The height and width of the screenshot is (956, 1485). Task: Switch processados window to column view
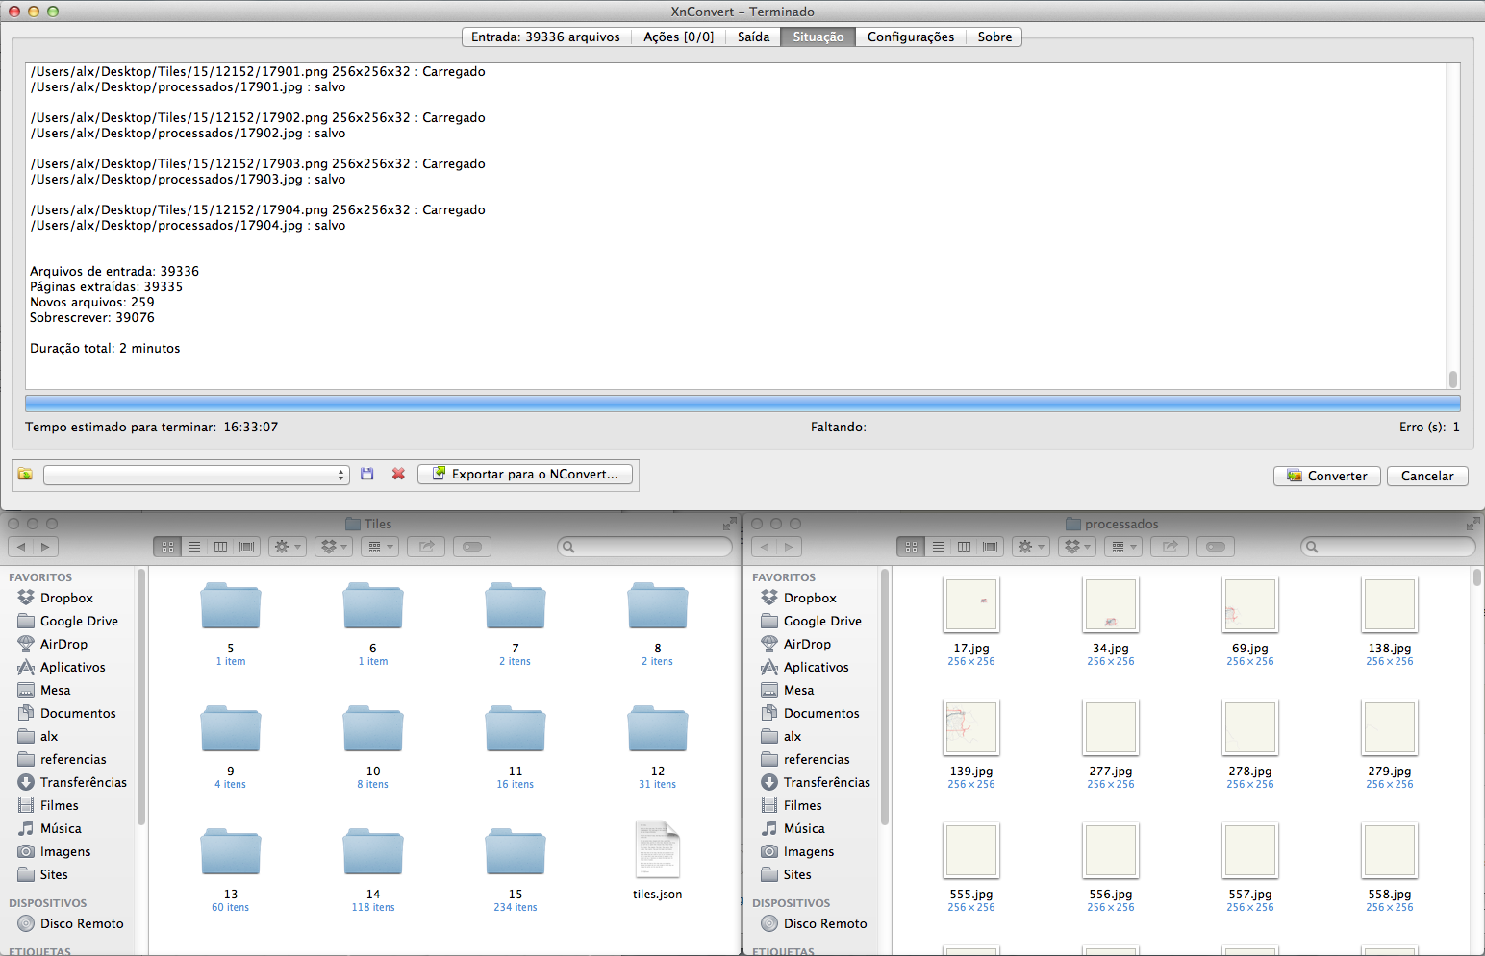click(964, 547)
